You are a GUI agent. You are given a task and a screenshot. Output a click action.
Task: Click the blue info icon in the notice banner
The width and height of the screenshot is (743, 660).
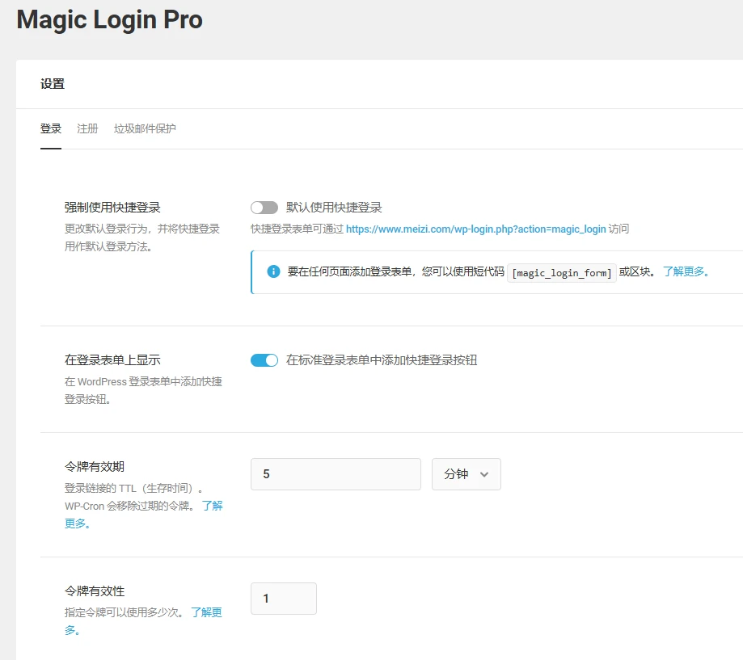[x=273, y=271]
